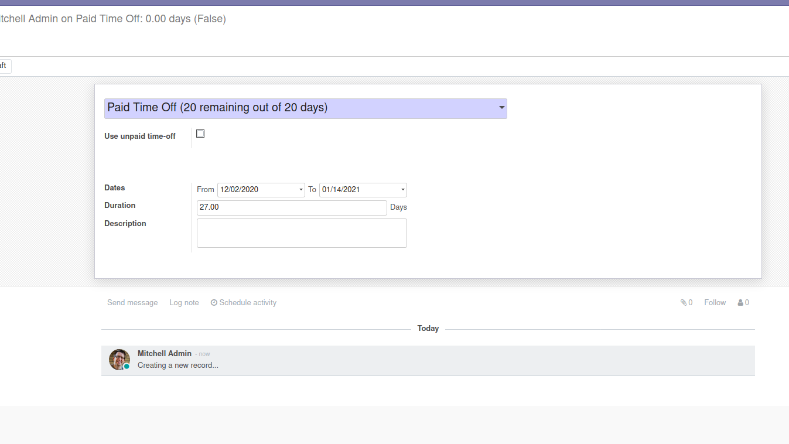Click into the Duration days field
This screenshot has width=789, height=444.
[x=291, y=207]
